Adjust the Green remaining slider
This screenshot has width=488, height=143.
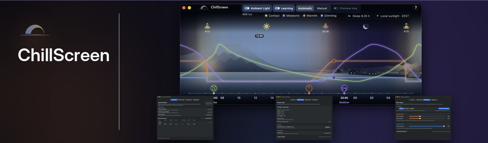(x=427, y=116)
